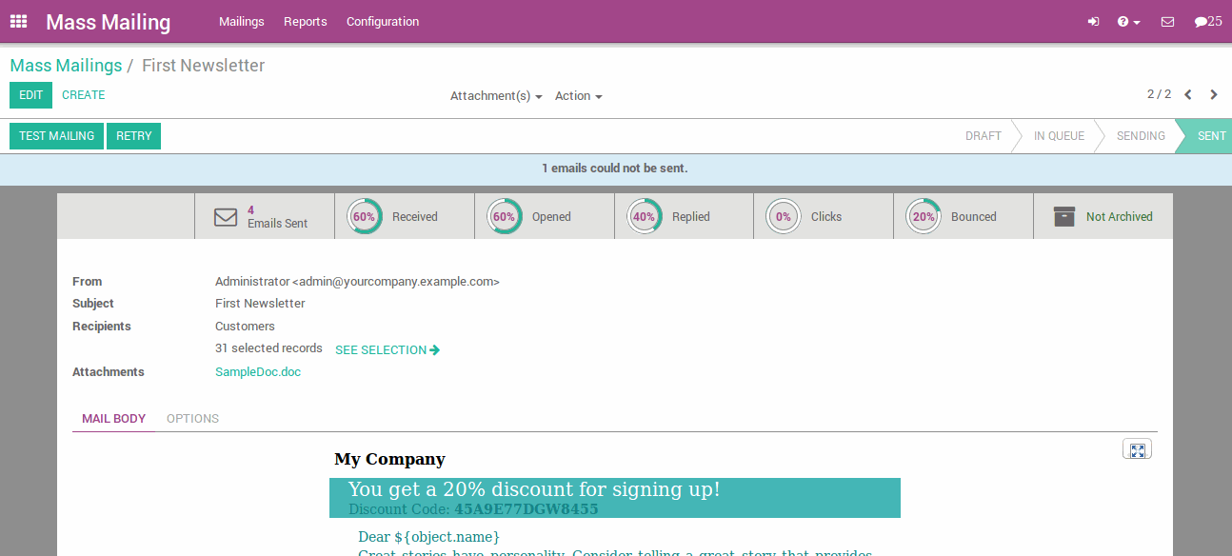Click the Emails Sent envelope icon
The image size is (1232, 556).
coord(226,216)
